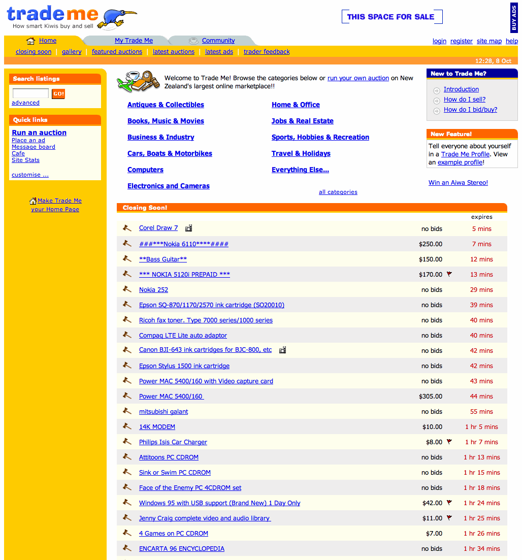
Task: Open run your own auction link
Action: click(358, 78)
